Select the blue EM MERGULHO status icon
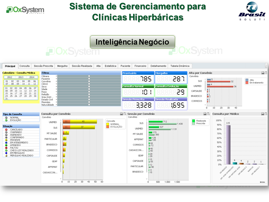Screen dimensions: 269x202 [6, 153]
